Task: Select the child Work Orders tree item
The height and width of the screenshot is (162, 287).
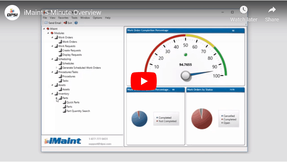Action: tap(70, 42)
